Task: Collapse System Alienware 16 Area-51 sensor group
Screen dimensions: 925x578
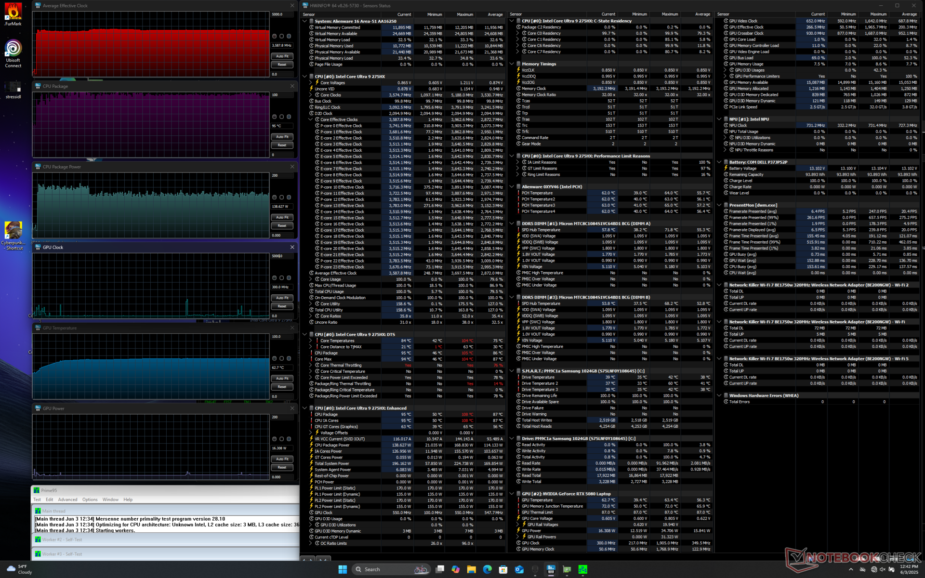Action: pos(304,21)
